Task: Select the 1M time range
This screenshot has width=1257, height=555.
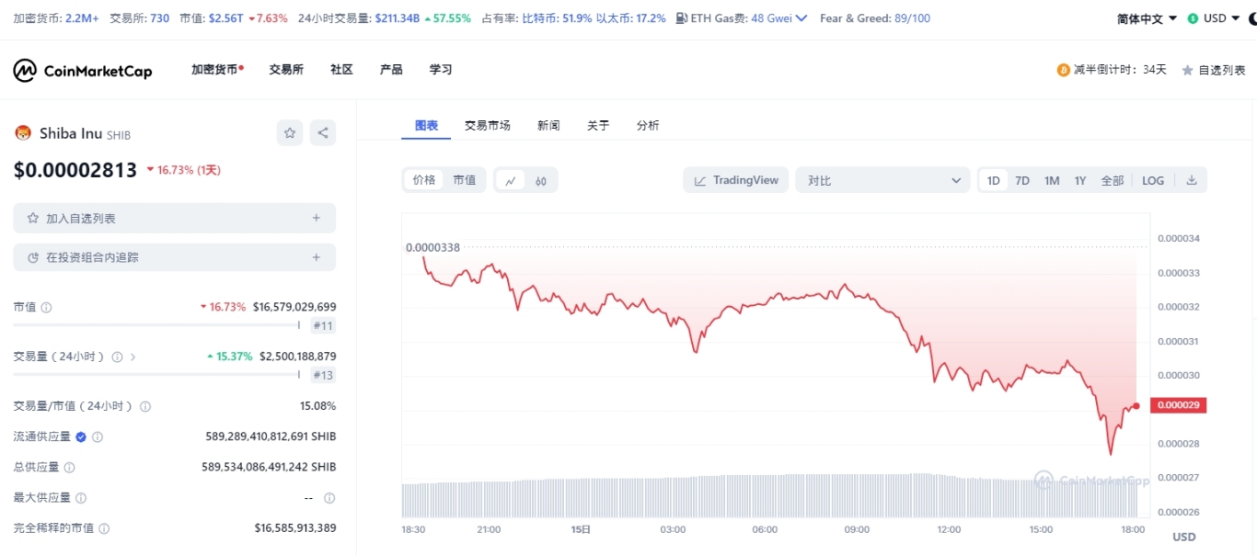Action: (1052, 180)
